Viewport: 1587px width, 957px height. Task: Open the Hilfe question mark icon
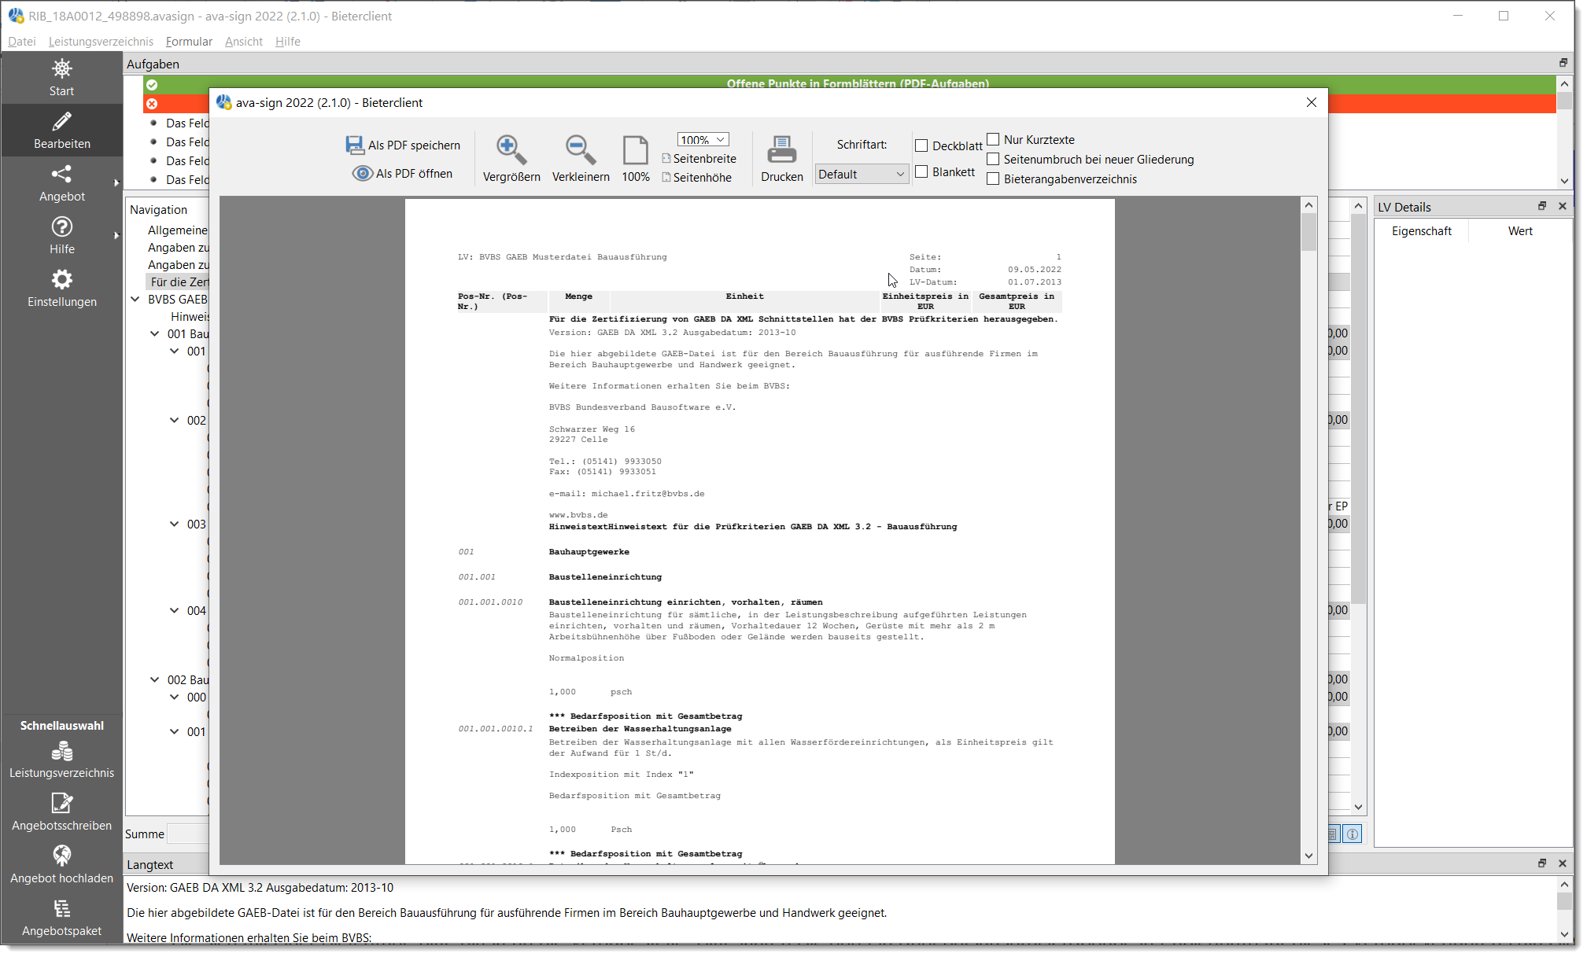61,226
